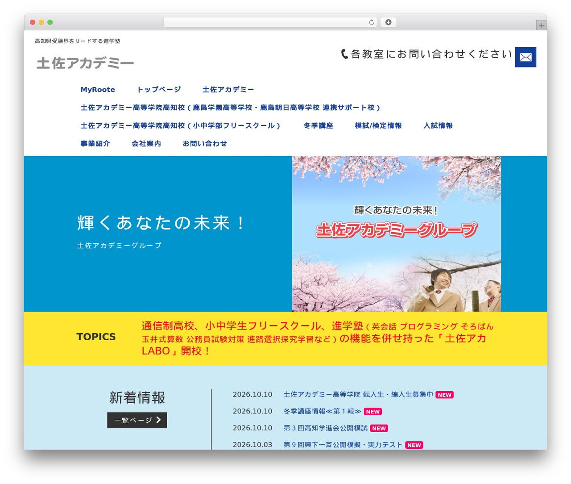
Task: Open a new tab with plus icon
Action: pyautogui.click(x=542, y=25)
